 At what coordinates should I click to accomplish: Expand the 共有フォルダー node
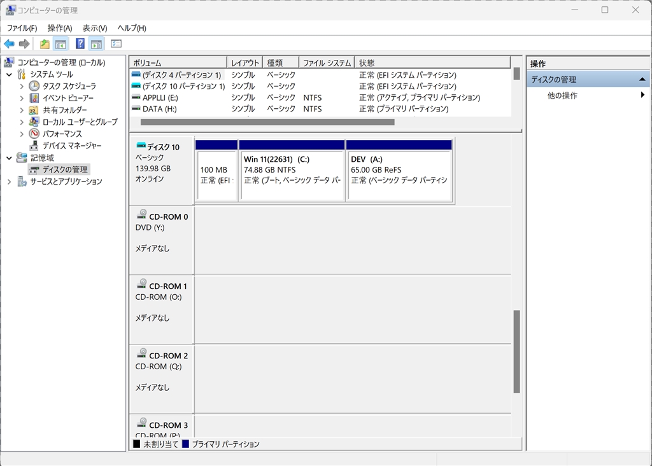tap(22, 110)
